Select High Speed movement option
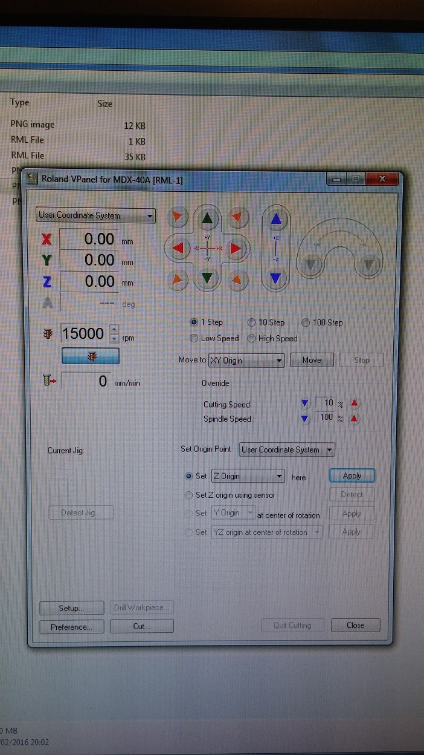Viewport: 424px width, 755px height. (272, 338)
